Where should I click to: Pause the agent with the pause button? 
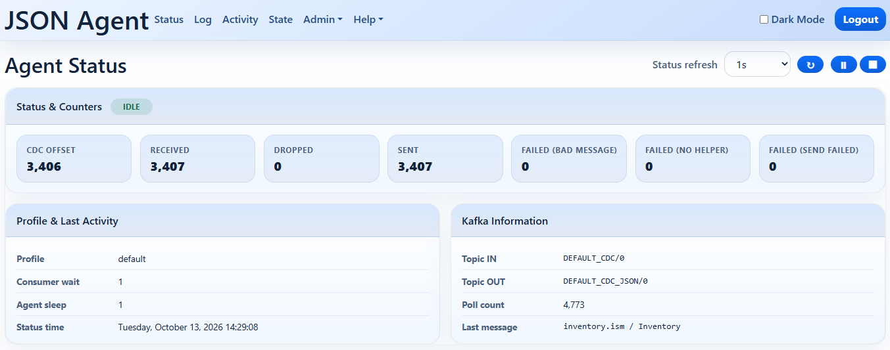pyautogui.click(x=843, y=64)
